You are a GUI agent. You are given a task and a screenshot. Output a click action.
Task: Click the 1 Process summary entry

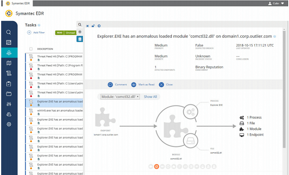pos(251,117)
